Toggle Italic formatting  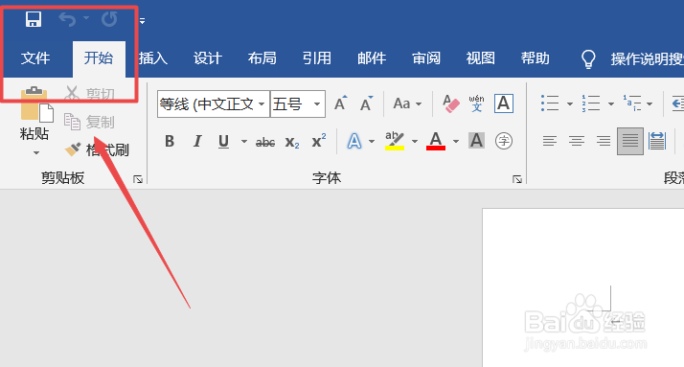pyautogui.click(x=197, y=141)
